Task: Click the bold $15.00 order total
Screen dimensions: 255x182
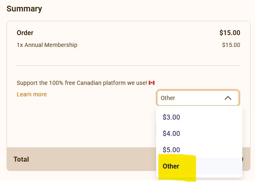Action: point(230,33)
